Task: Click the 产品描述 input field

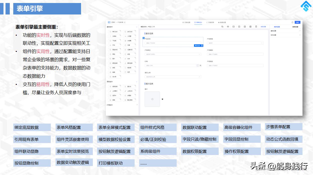Action: [235, 65]
